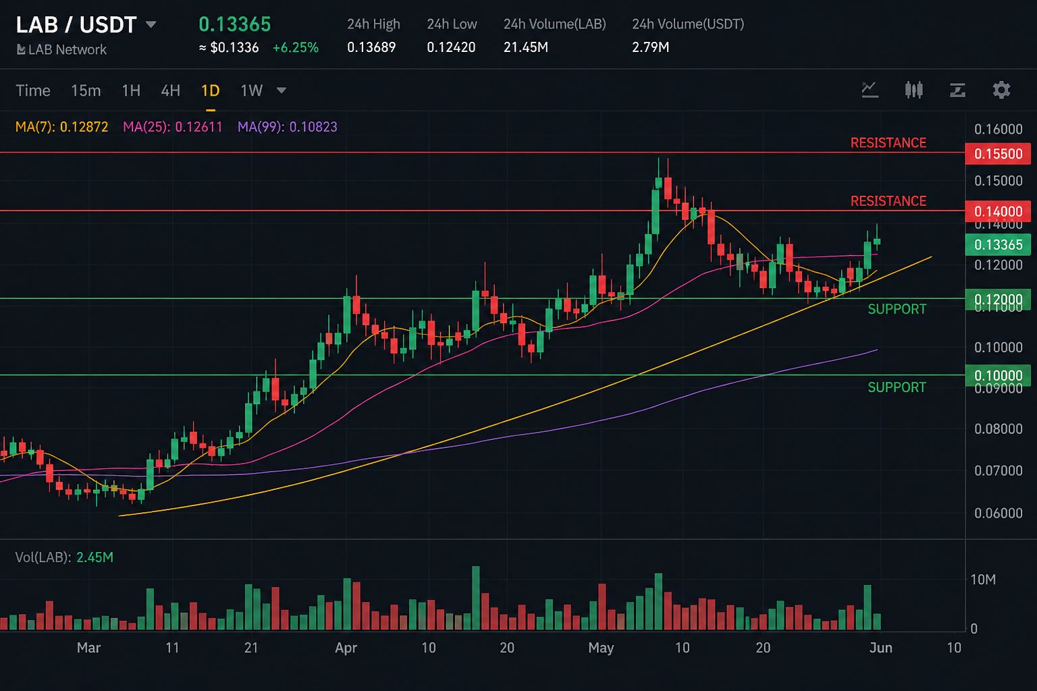Click the 24h Volume(USDT) label
The width and height of the screenshot is (1037, 691).
pyautogui.click(x=688, y=24)
